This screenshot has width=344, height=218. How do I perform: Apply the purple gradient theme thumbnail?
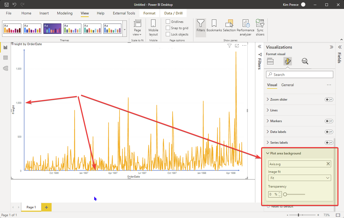point(52,29)
